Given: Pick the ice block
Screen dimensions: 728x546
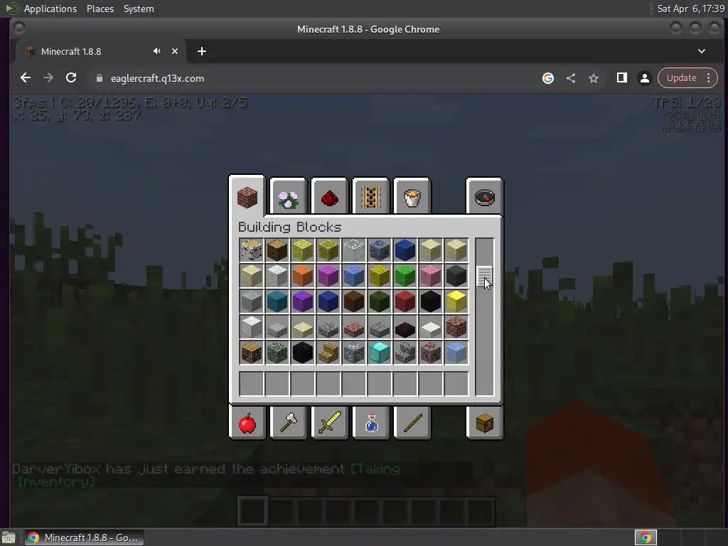Looking at the screenshot, I should click(456, 353).
